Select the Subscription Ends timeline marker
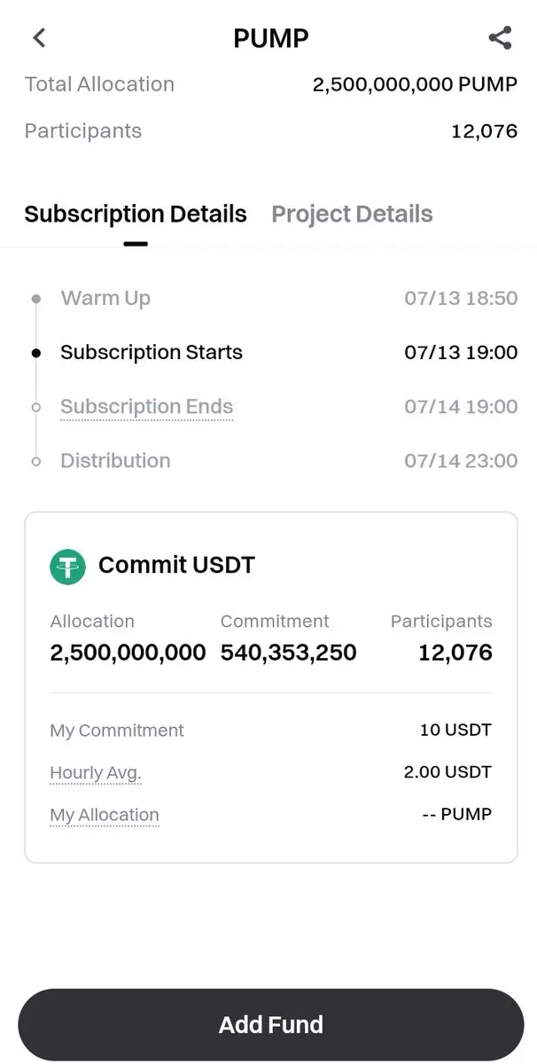Screen dimensions: 537x1064 coord(35,407)
